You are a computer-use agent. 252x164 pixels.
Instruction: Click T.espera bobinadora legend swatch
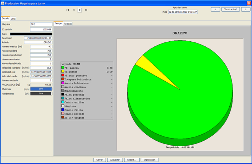coord(63,79)
